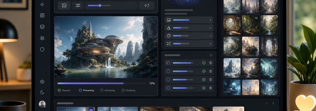
Task: Open the sparkle AI section in sidebar
Action: 42,4
